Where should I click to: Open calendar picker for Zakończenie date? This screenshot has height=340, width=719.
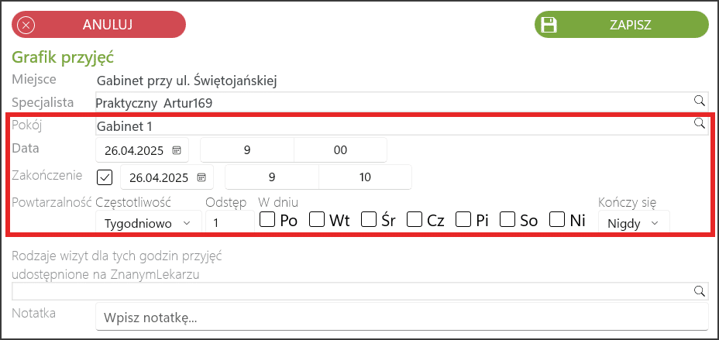[x=201, y=177]
